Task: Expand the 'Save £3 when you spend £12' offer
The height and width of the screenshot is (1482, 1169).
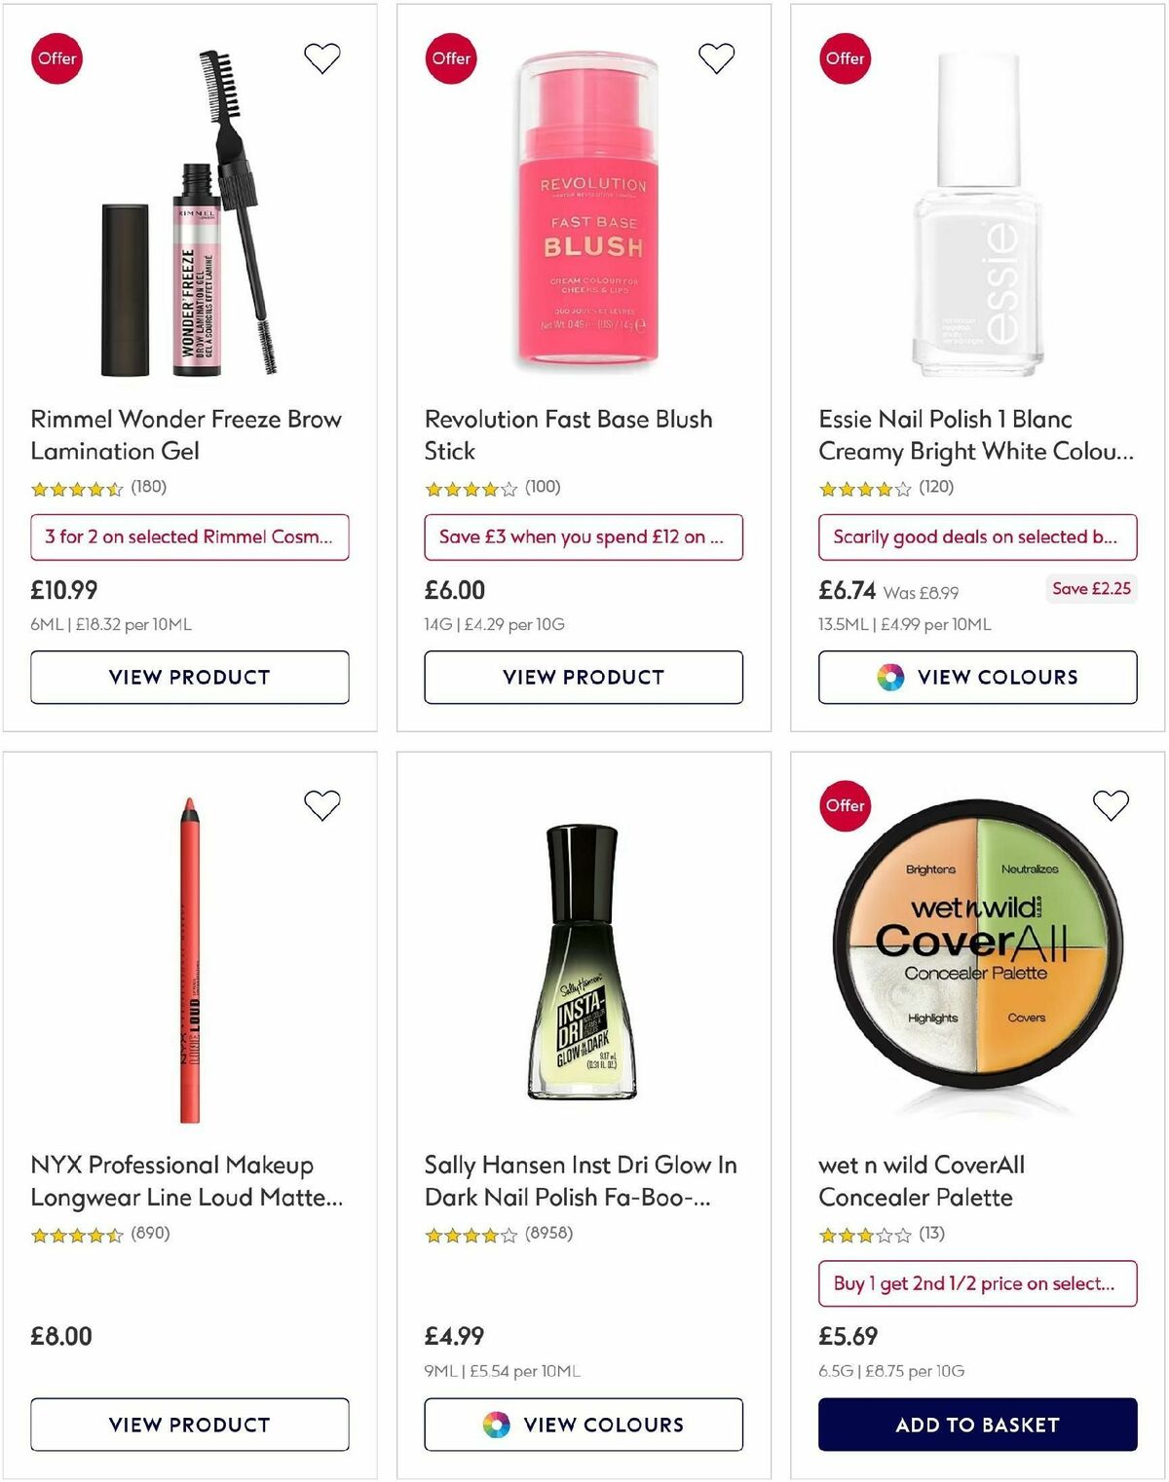Action: 584,537
